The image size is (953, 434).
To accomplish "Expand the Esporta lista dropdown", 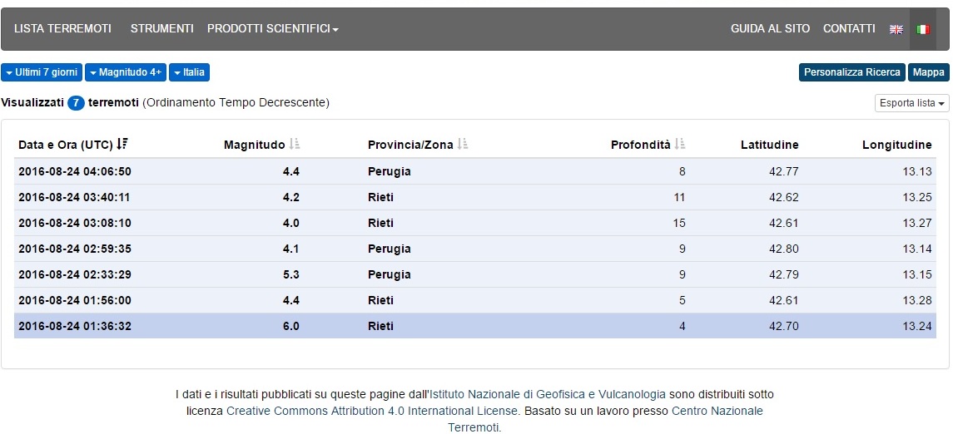I will point(912,103).
